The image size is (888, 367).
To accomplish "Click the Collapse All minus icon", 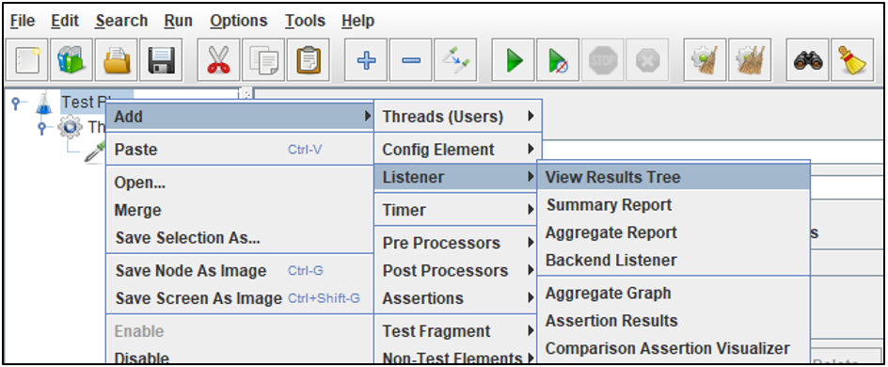I will point(410,60).
